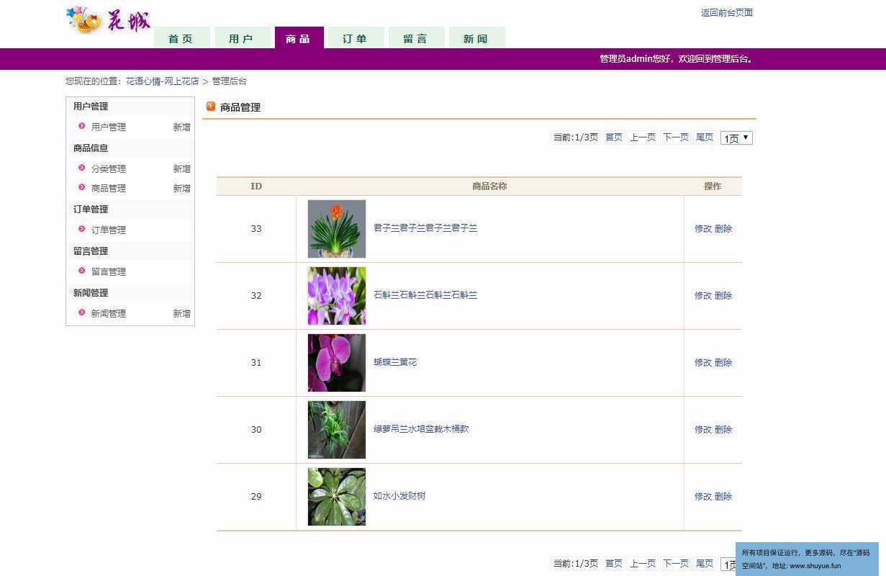Click 蝴蝶兰黄花 product thumbnail
This screenshot has height=576, width=886.
(x=337, y=363)
